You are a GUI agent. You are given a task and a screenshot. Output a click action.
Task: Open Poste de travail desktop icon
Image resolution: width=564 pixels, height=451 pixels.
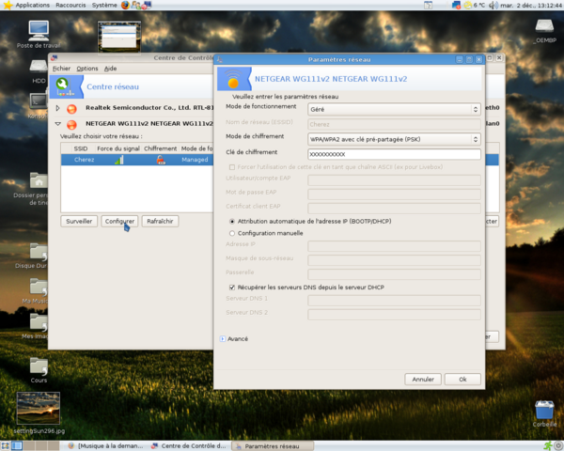tap(39, 31)
